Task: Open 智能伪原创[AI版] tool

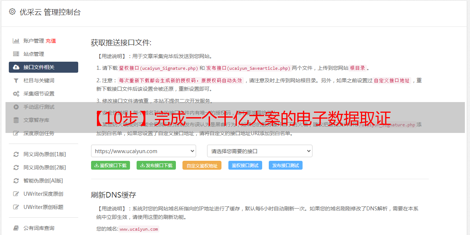Action: pyautogui.click(x=43, y=181)
